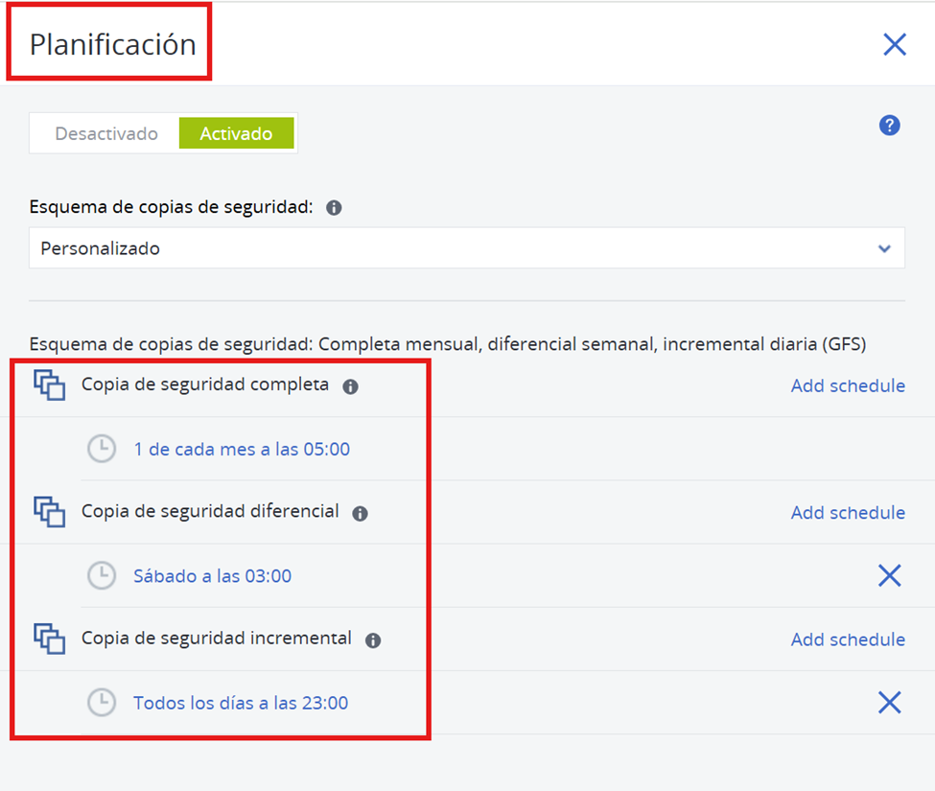Select the green Activado toggle option
Screen dimensions: 935x791
click(x=236, y=134)
